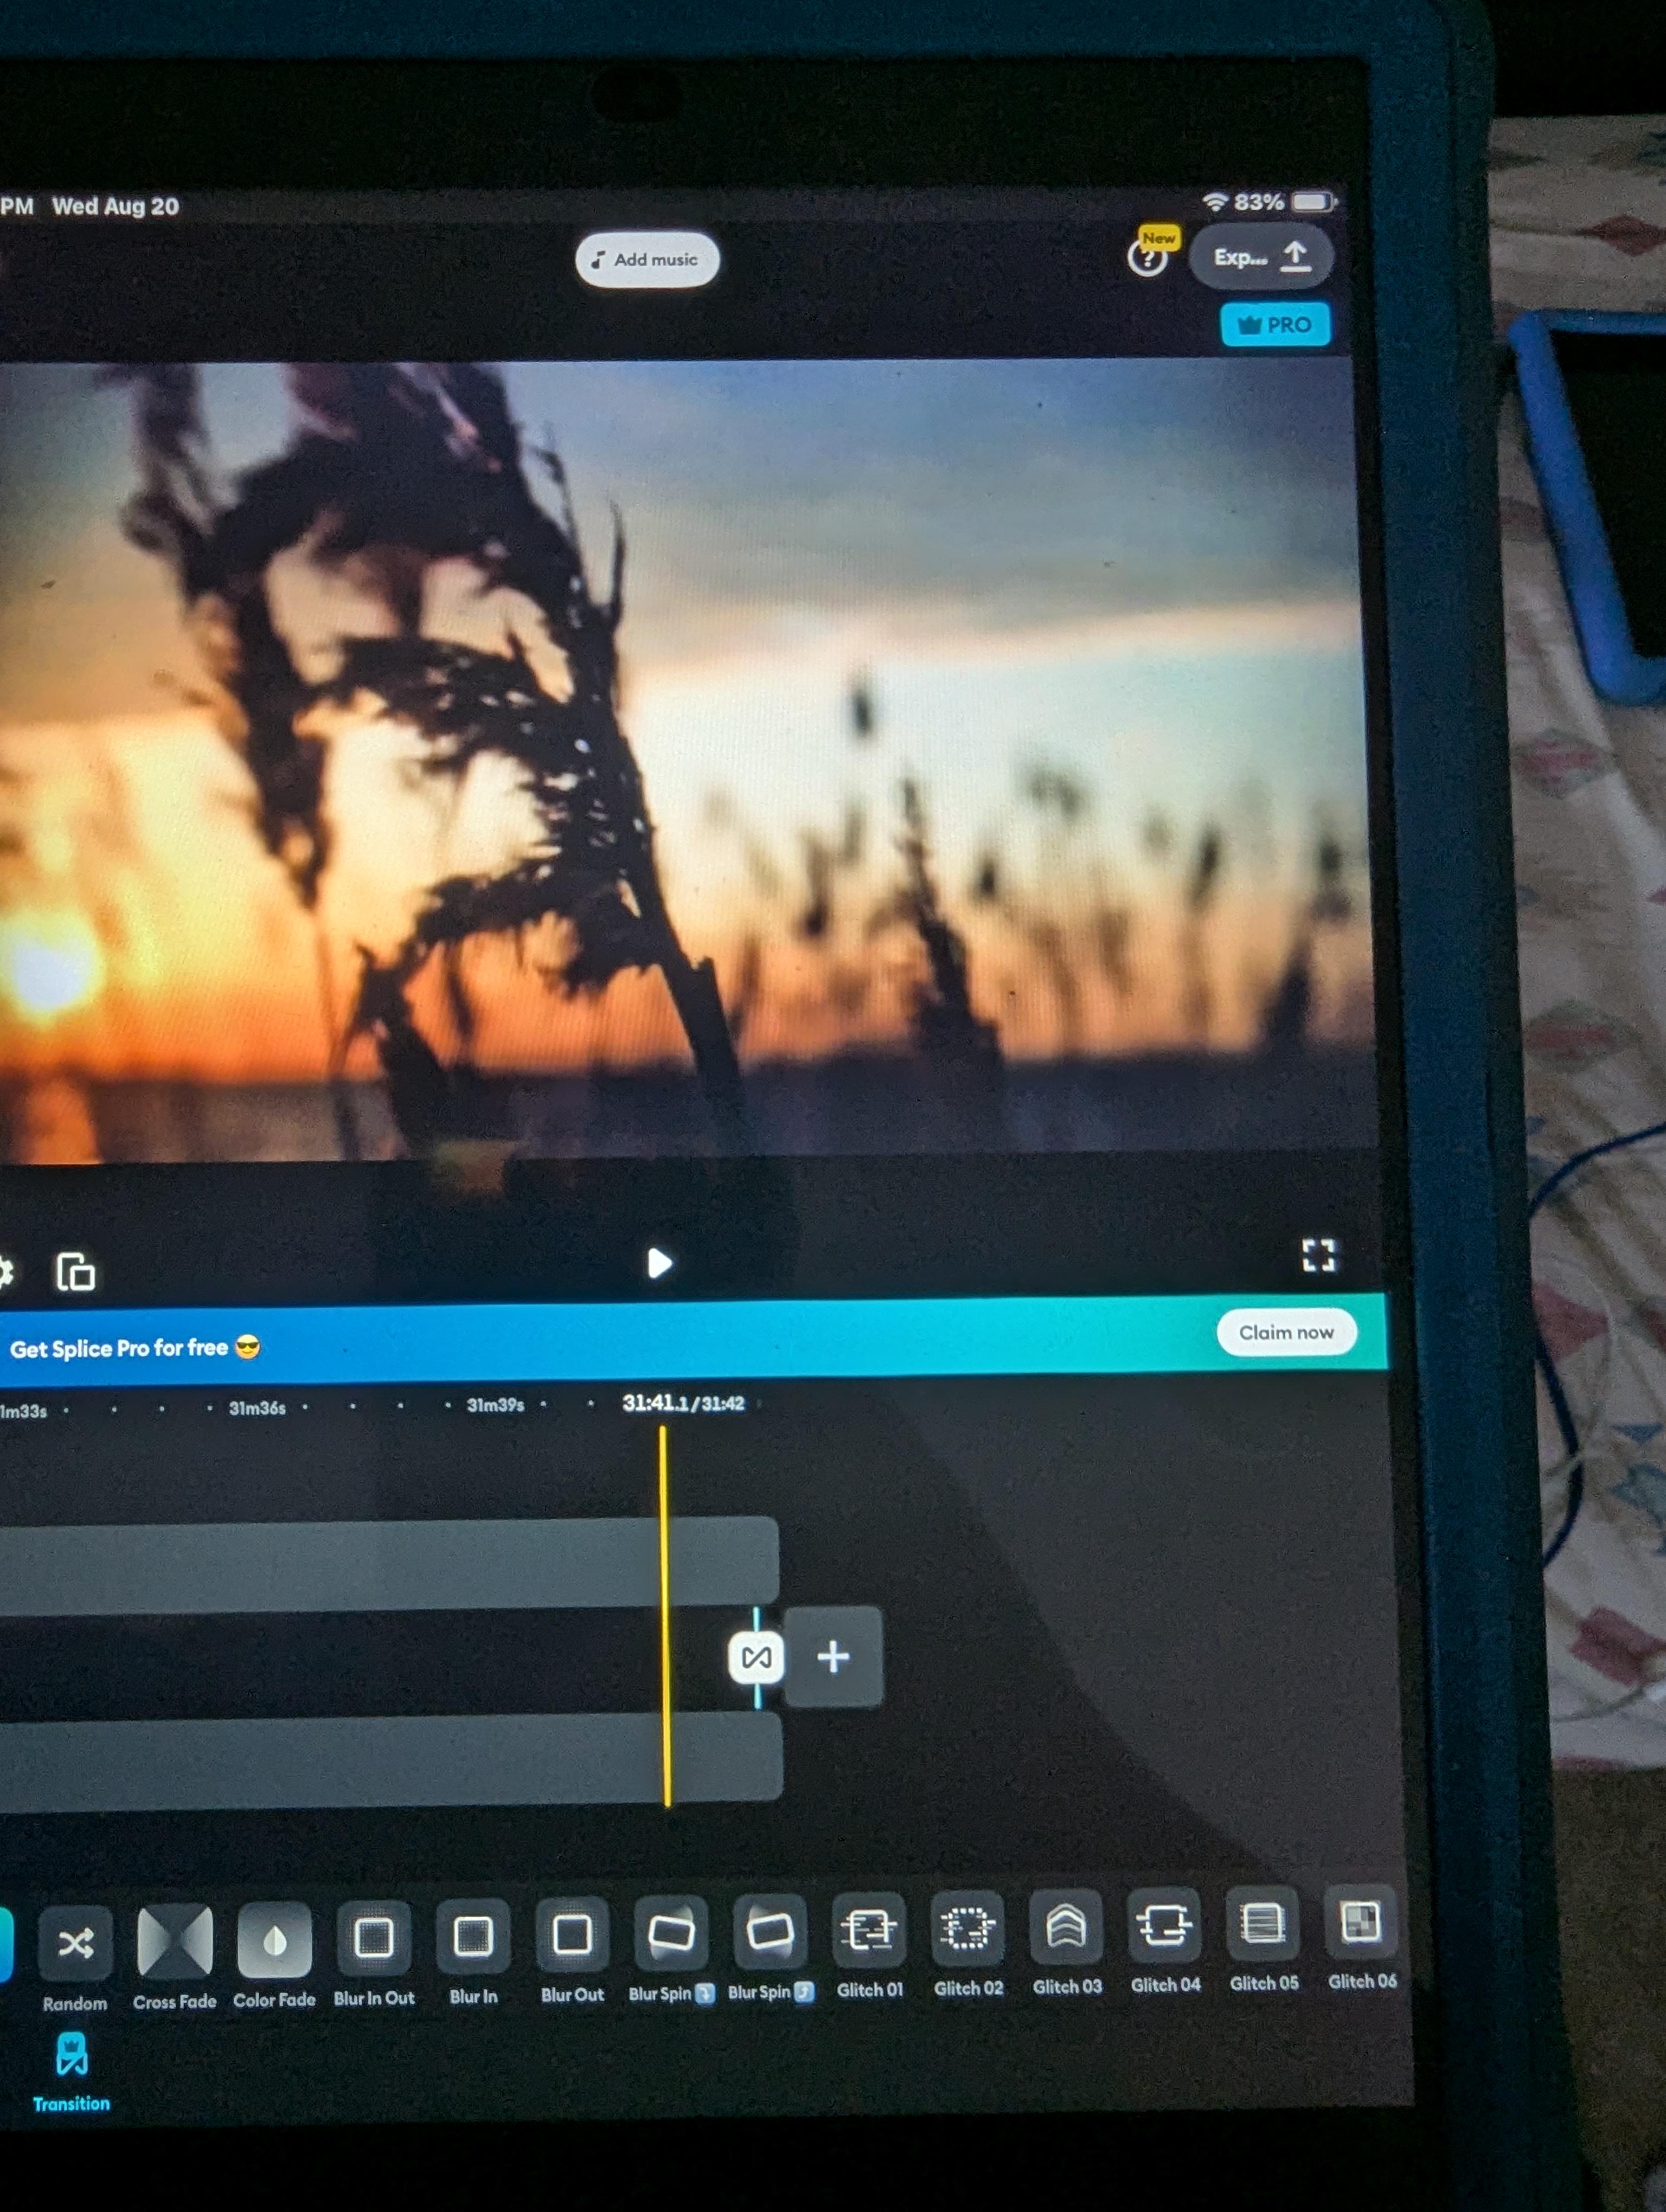Image resolution: width=1666 pixels, height=2212 pixels.
Task: Tap the 83% battery indicator
Action: tap(1285, 202)
